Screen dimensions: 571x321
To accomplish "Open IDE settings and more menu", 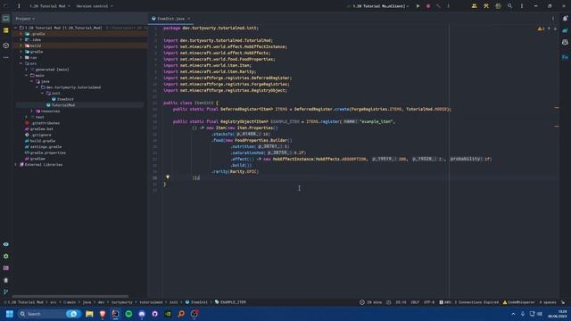I will click(x=522, y=6).
